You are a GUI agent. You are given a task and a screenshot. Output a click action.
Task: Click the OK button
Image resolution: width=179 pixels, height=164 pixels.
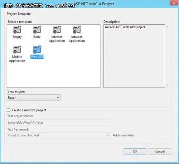pyautogui.click(x=135, y=151)
